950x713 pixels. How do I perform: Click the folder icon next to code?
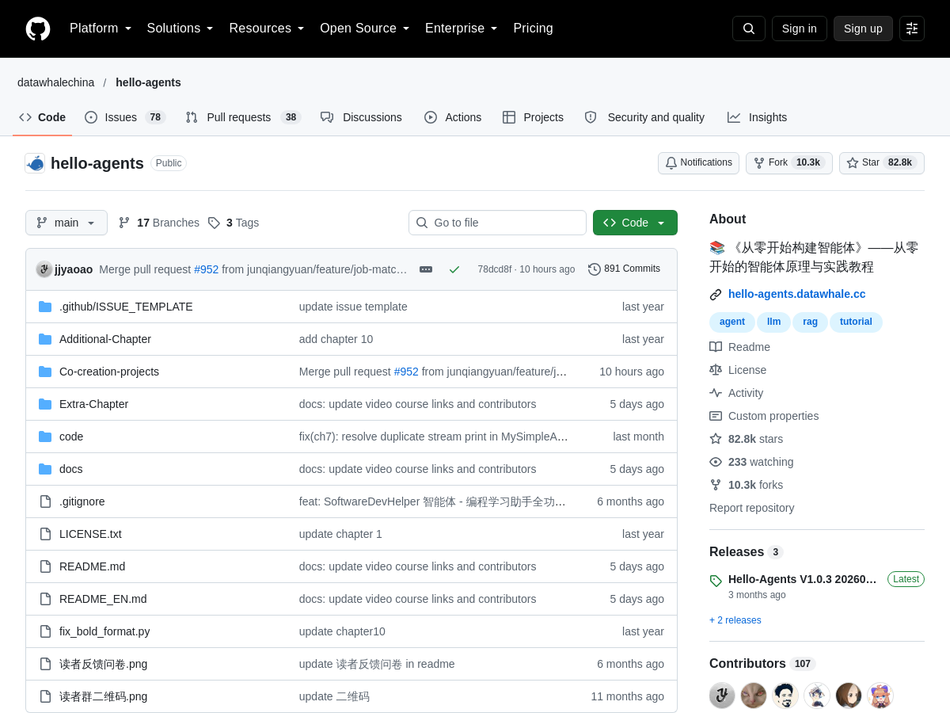pyautogui.click(x=45, y=437)
